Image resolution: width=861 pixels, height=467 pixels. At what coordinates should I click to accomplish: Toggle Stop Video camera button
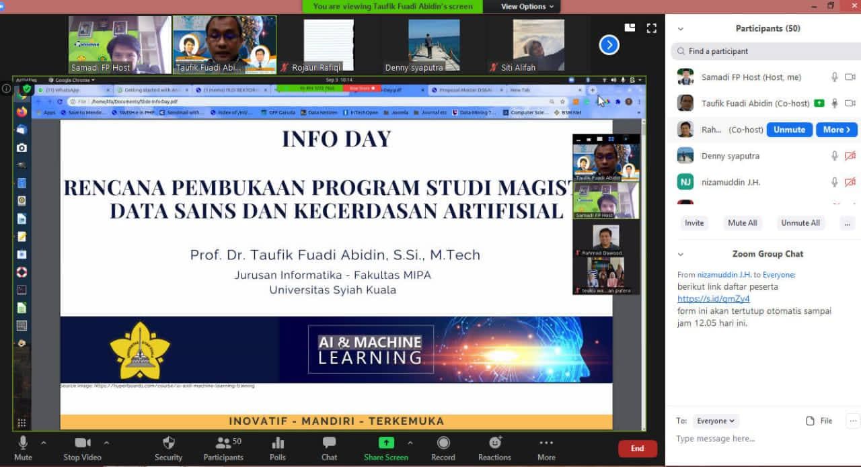(82, 443)
